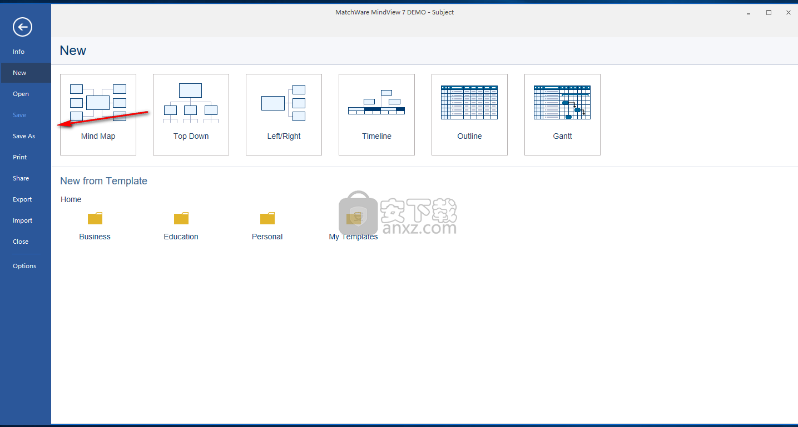The image size is (798, 427).
Task: Open the Options dialog
Action: point(26,266)
